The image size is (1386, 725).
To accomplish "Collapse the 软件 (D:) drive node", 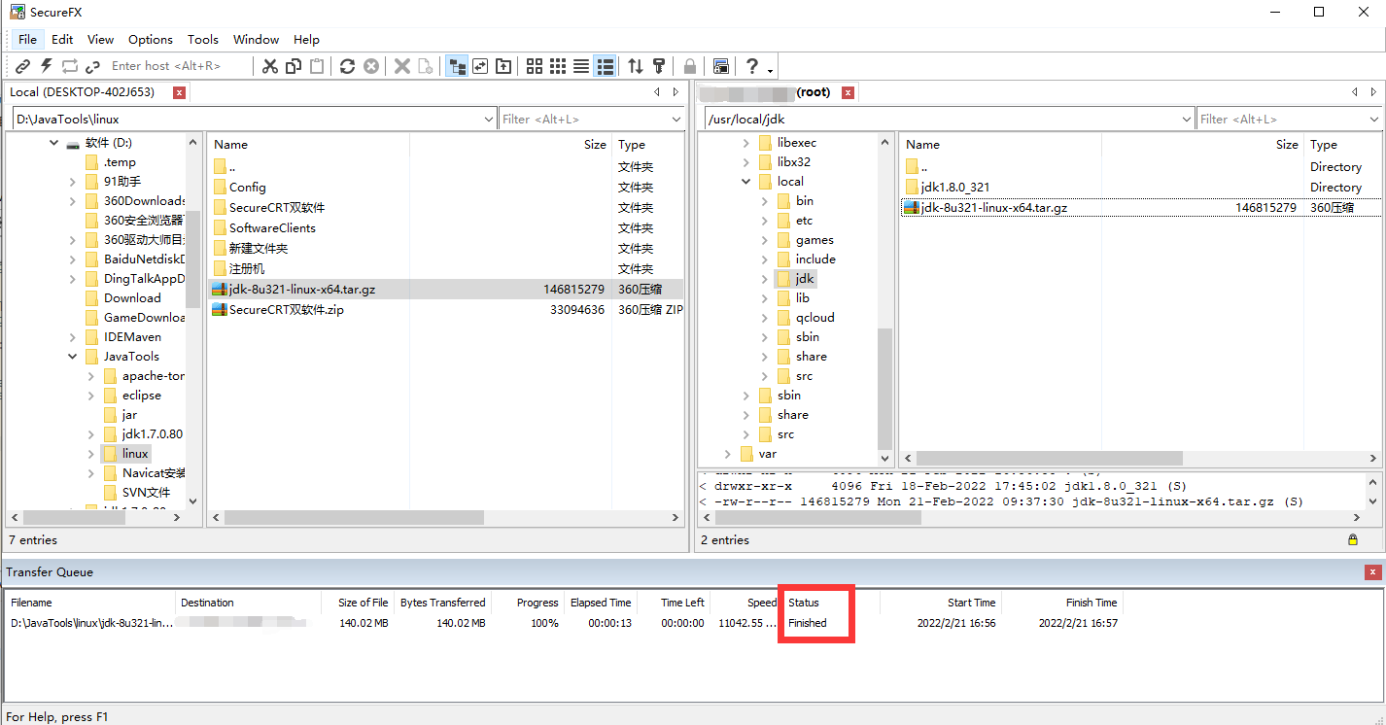I will [x=53, y=143].
